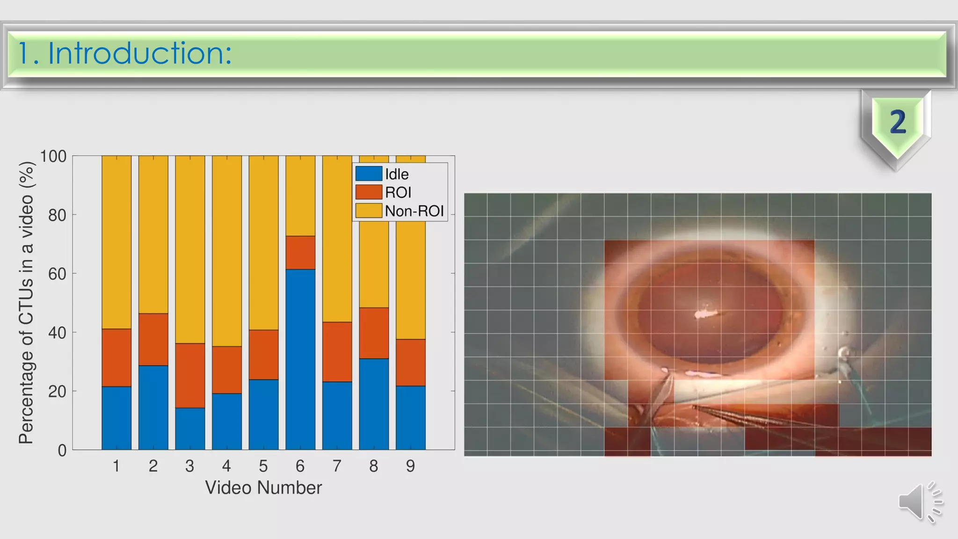Click the blue Idle bar of video 2
This screenshot has height=539, width=958.
pyautogui.click(x=153, y=407)
